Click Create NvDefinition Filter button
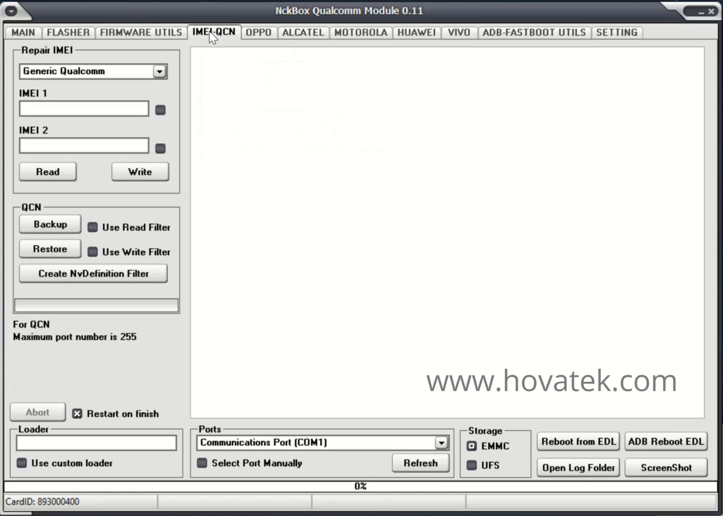Image resolution: width=723 pixels, height=516 pixels. 93,274
